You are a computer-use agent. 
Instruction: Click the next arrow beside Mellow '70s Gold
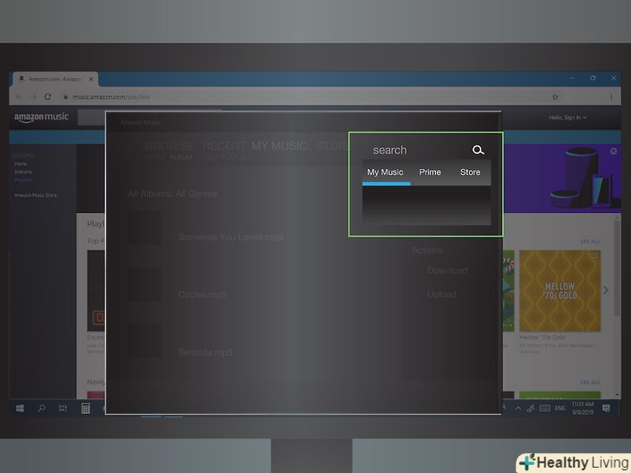click(x=606, y=290)
